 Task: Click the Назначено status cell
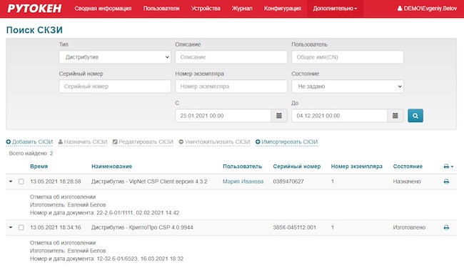pos(407,182)
